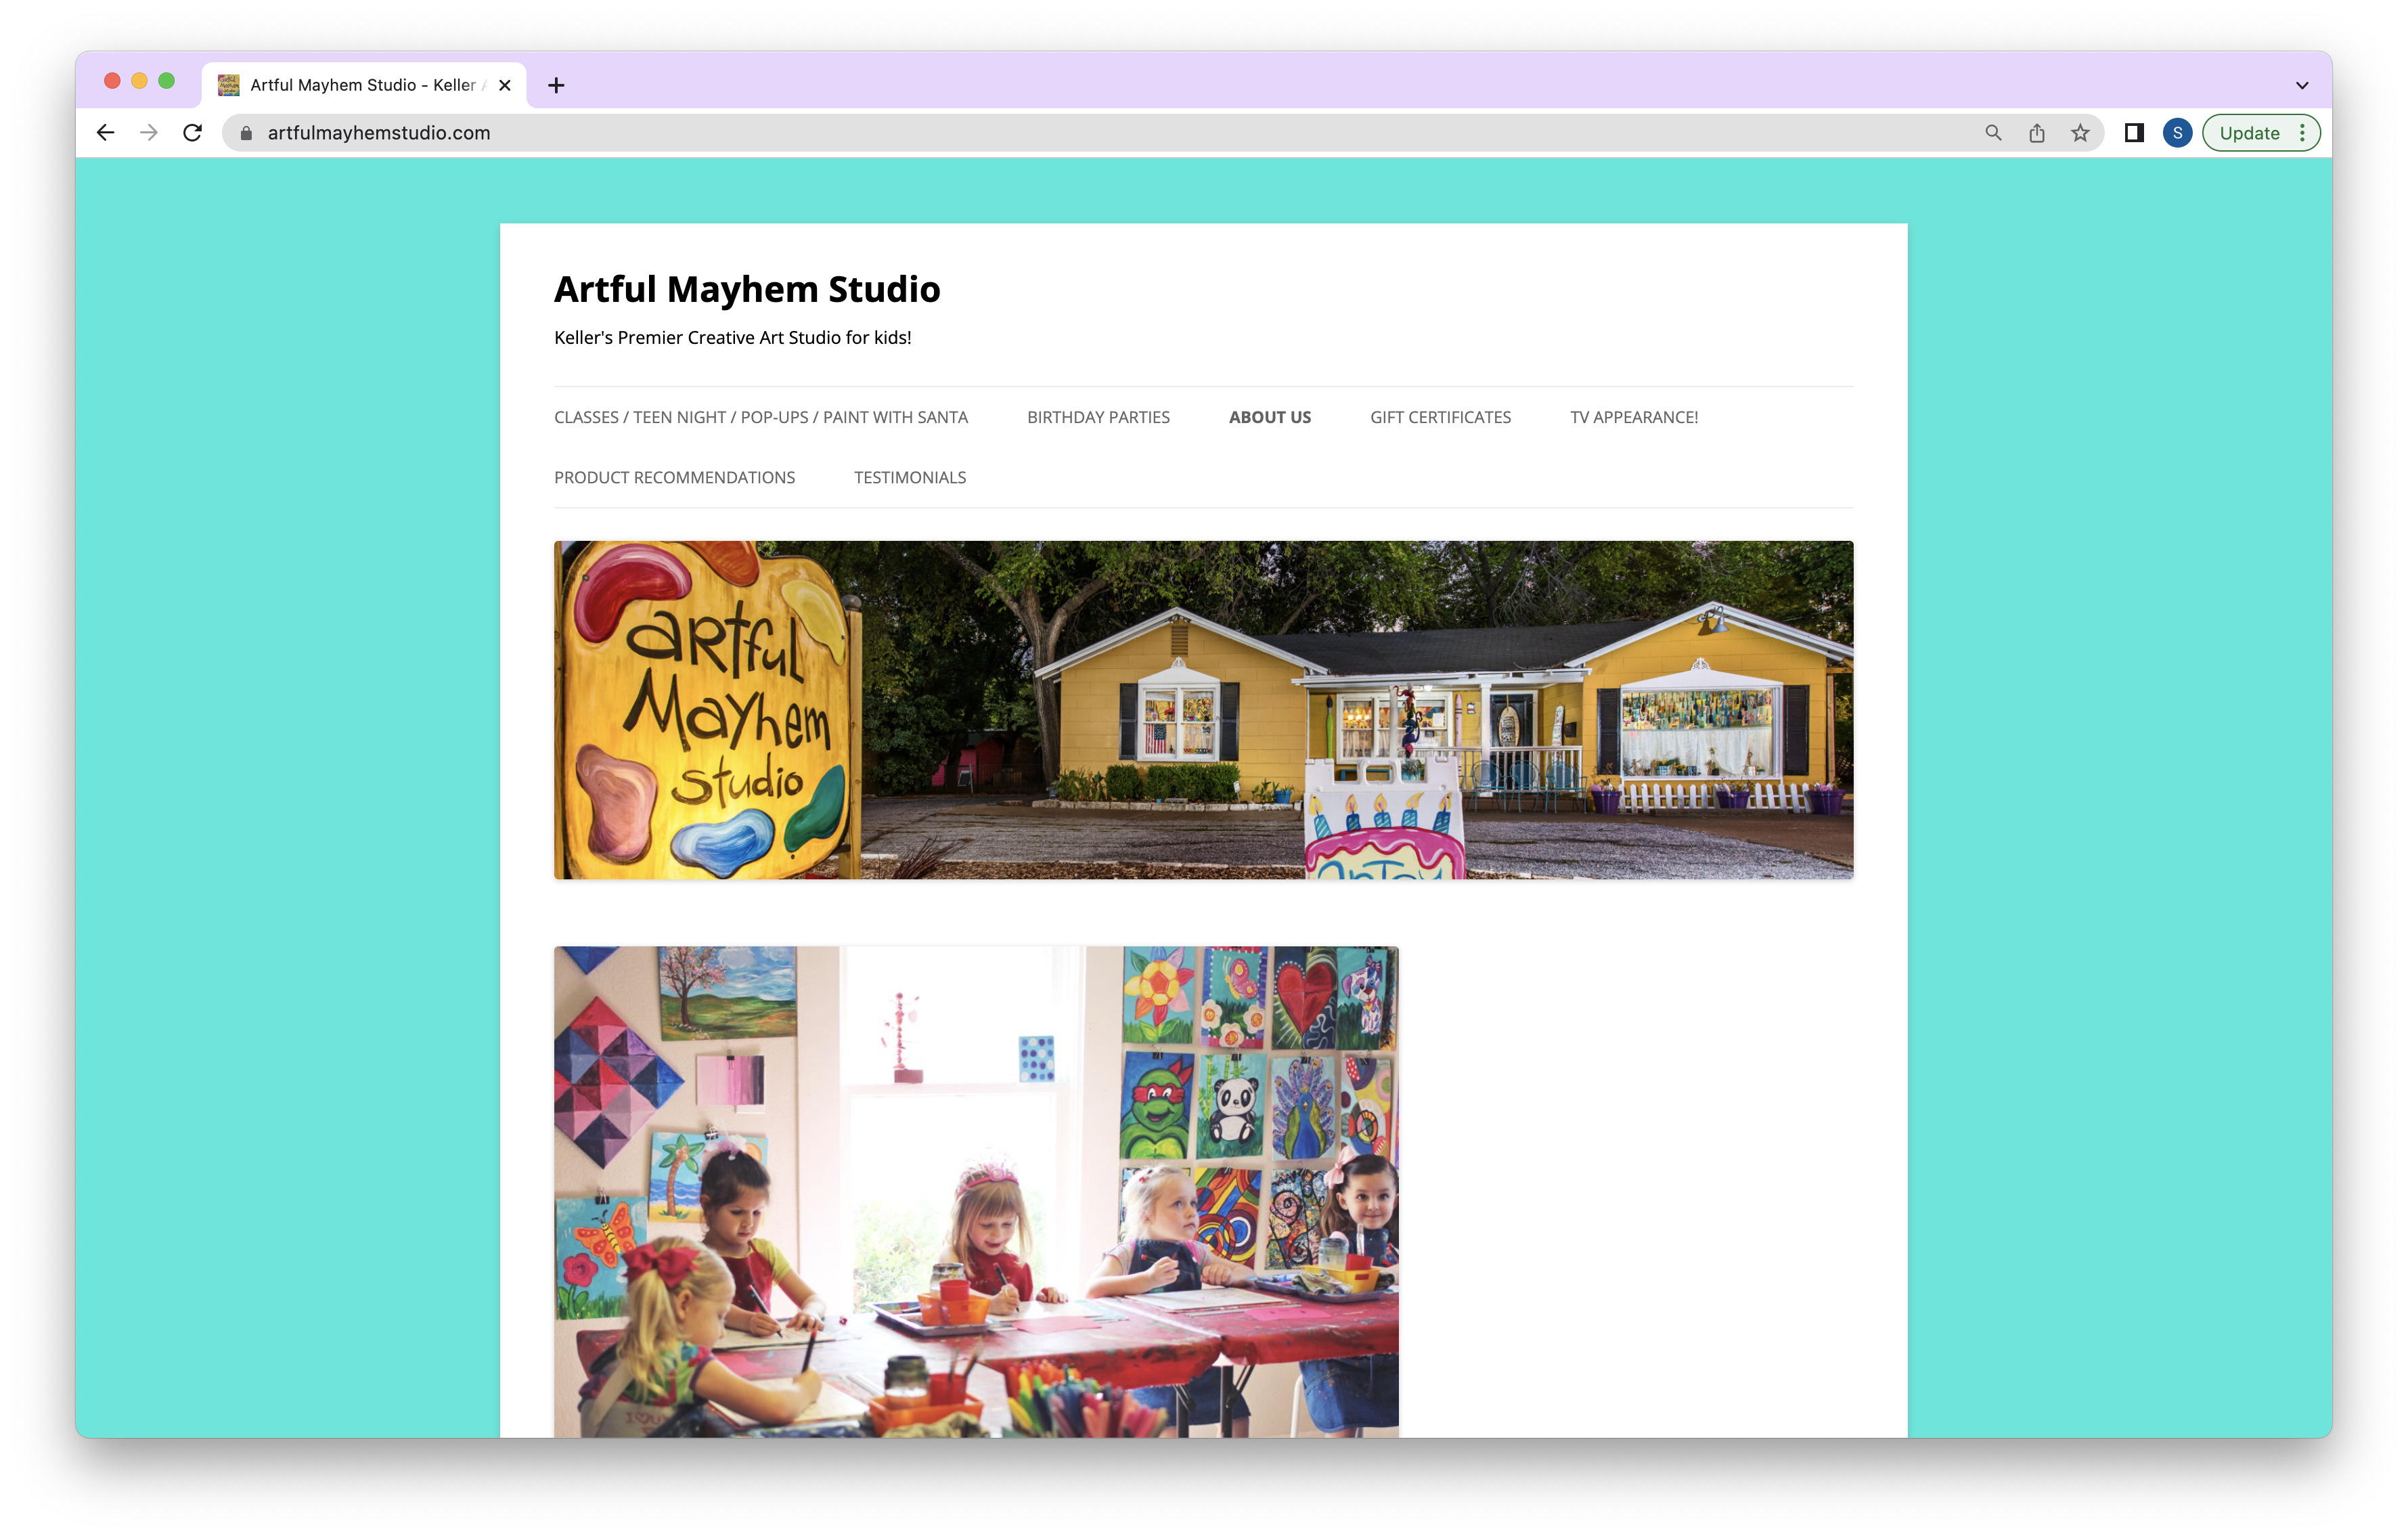Go back with the browser back arrow
Viewport: 2408px width, 1538px height.
pyautogui.click(x=105, y=133)
